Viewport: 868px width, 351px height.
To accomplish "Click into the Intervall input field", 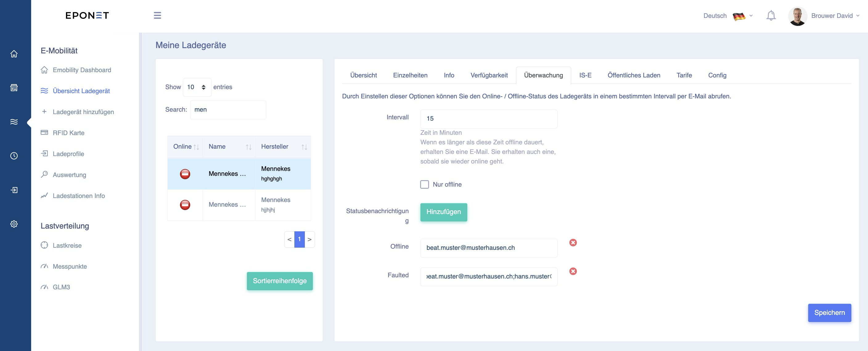I will click(489, 119).
